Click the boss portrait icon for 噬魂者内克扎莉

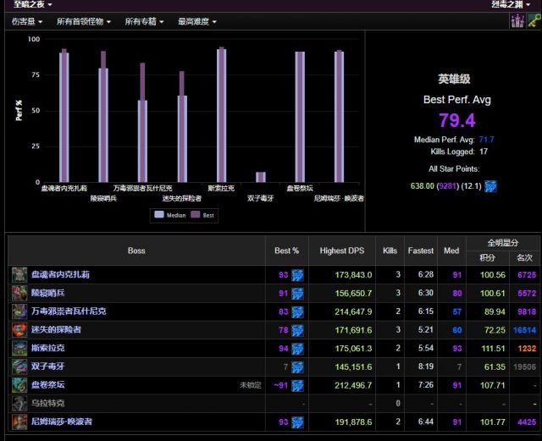pyautogui.click(x=19, y=275)
